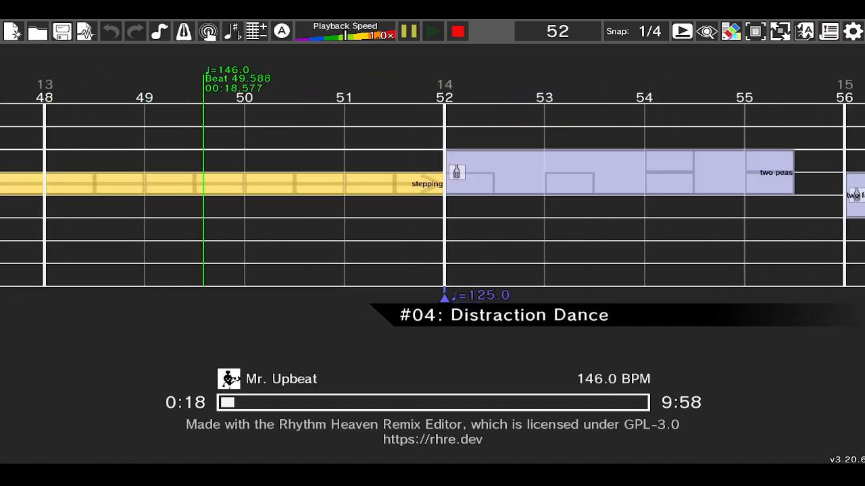Pause remix playback
The width and height of the screenshot is (865, 486).
click(409, 32)
